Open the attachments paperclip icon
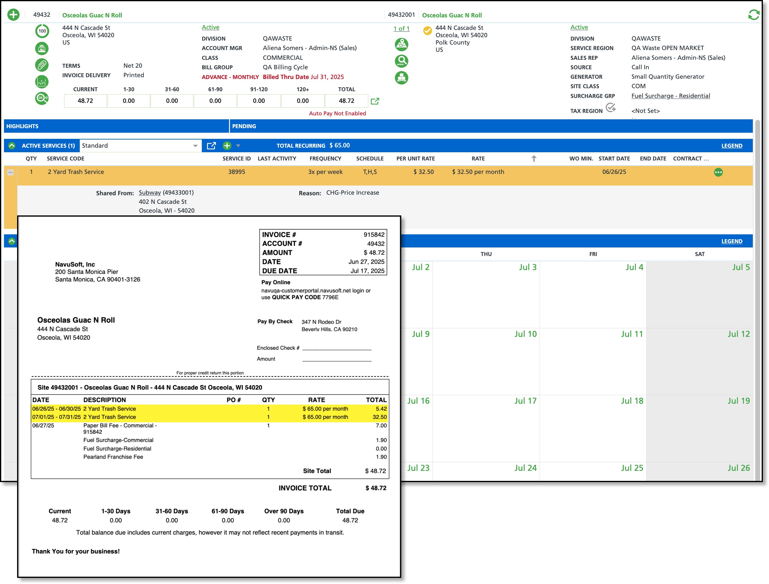The width and height of the screenshot is (769, 584). point(42,65)
